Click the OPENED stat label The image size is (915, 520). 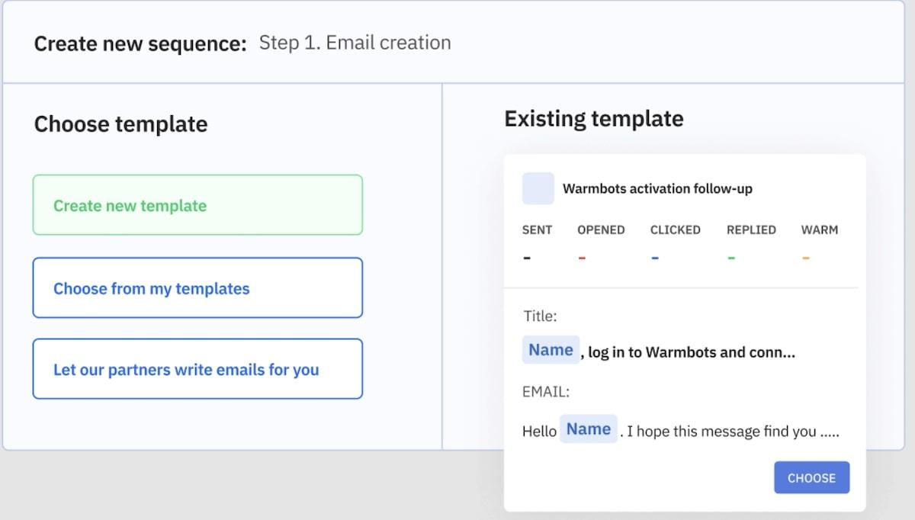point(601,230)
